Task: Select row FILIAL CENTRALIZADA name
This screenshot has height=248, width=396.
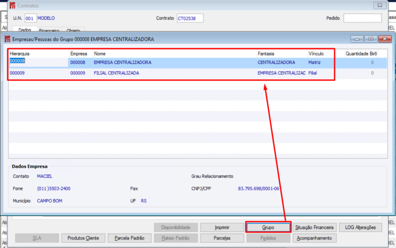Action: (x=117, y=73)
